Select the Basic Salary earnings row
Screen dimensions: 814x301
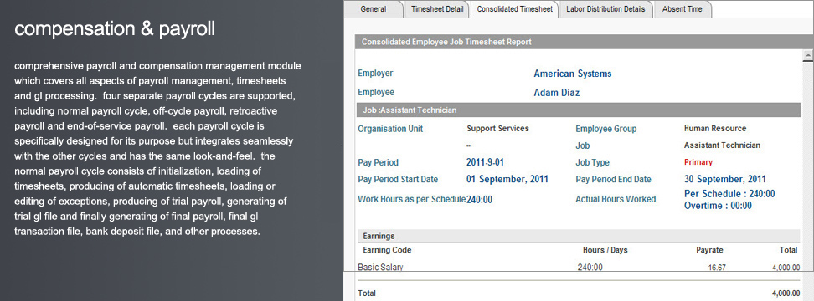[x=579, y=267]
